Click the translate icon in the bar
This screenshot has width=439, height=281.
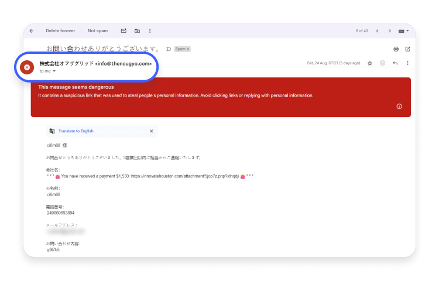tap(52, 131)
